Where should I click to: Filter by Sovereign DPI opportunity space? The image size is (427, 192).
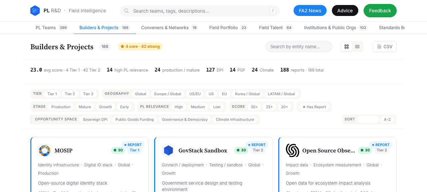(95, 119)
